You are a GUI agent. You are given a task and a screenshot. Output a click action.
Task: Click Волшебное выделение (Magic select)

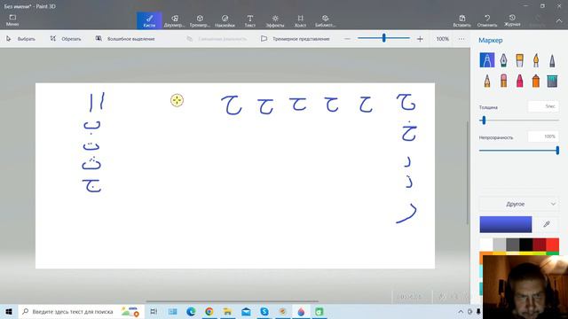pyautogui.click(x=125, y=39)
